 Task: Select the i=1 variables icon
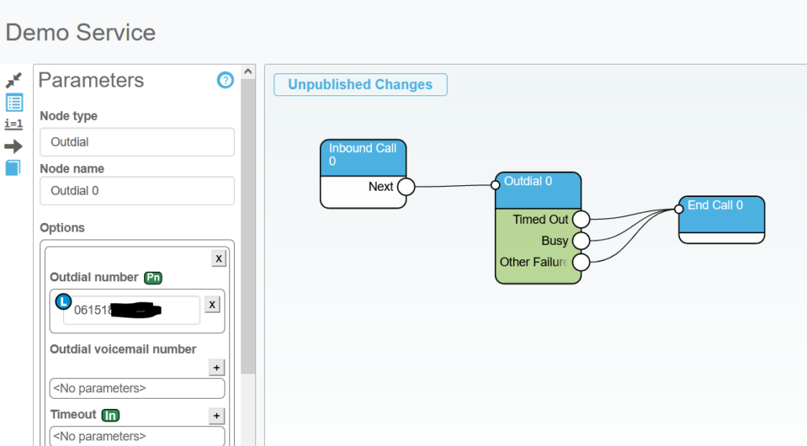(x=14, y=124)
